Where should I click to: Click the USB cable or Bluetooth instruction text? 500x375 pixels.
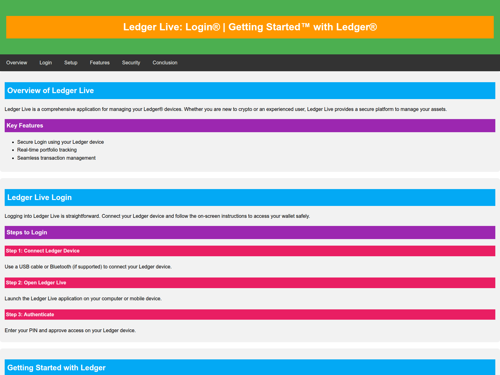(x=88, y=267)
